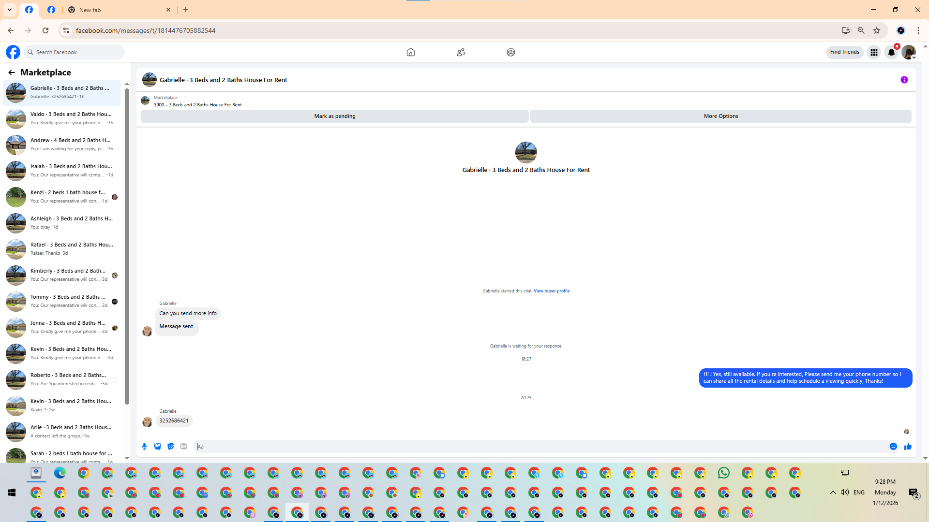Attach a photo using the image icon
The height and width of the screenshot is (522, 929).
[x=157, y=446]
